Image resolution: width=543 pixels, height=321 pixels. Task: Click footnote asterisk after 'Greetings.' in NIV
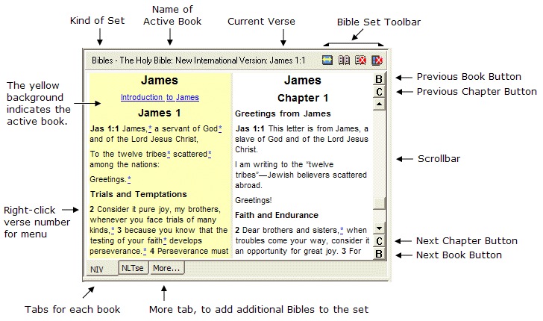(x=128, y=179)
